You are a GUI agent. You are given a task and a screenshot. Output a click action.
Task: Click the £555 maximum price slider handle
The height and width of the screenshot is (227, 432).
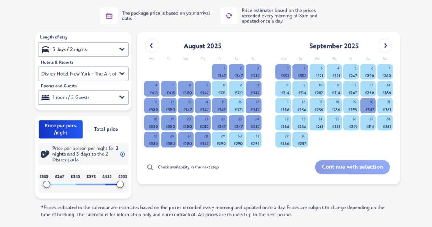click(120, 184)
